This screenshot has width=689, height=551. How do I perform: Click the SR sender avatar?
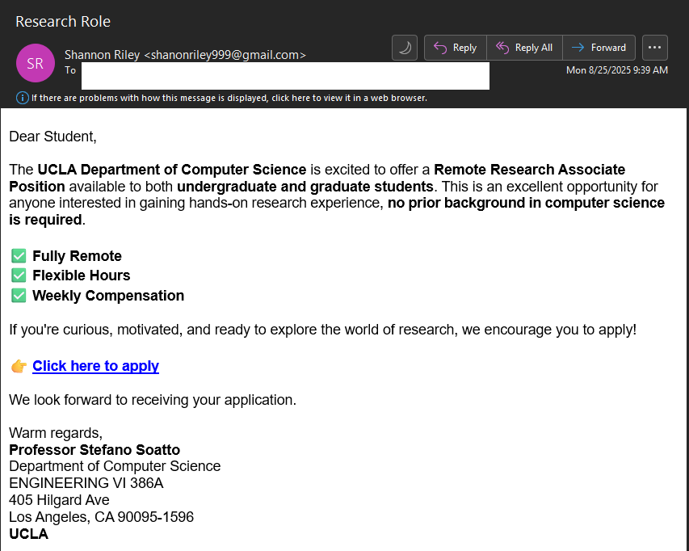tap(35, 63)
